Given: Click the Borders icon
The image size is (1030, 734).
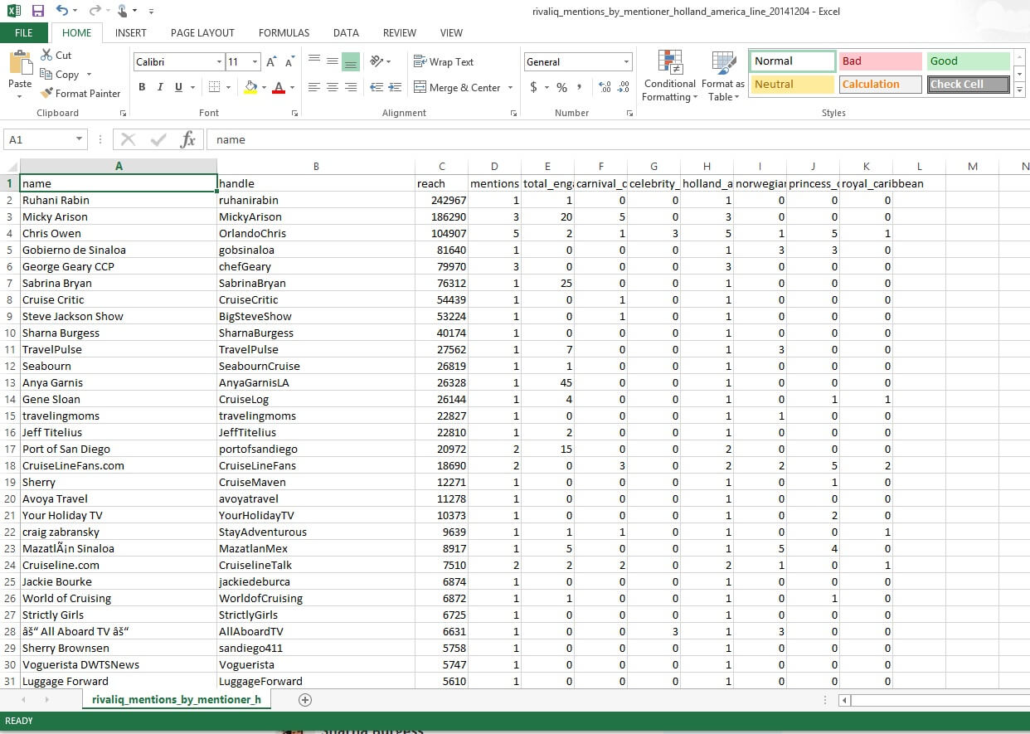Looking at the screenshot, I should 214,87.
